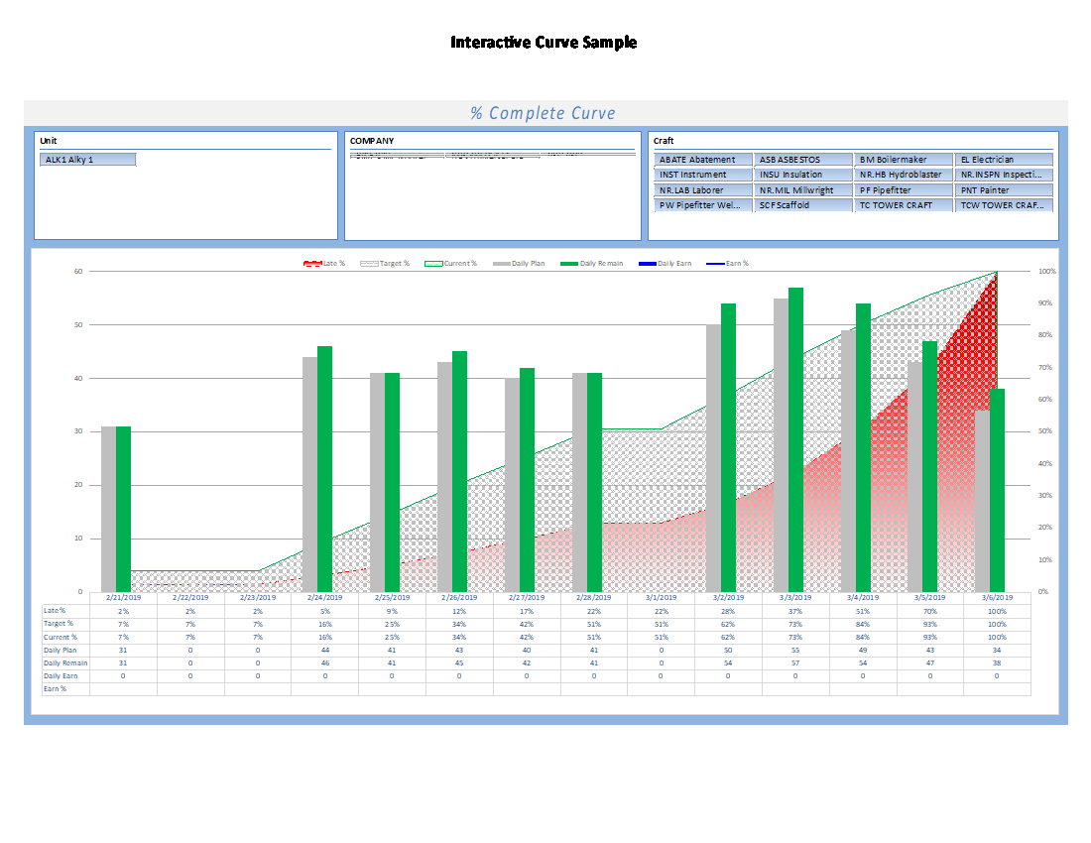The height and width of the screenshot is (843, 1091).
Task: Select the NR.MIL Millwright slicer item
Action: click(803, 190)
